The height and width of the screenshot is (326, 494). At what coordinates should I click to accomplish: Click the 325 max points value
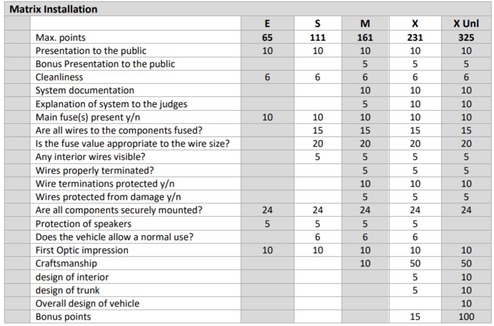pyautogui.click(x=466, y=38)
